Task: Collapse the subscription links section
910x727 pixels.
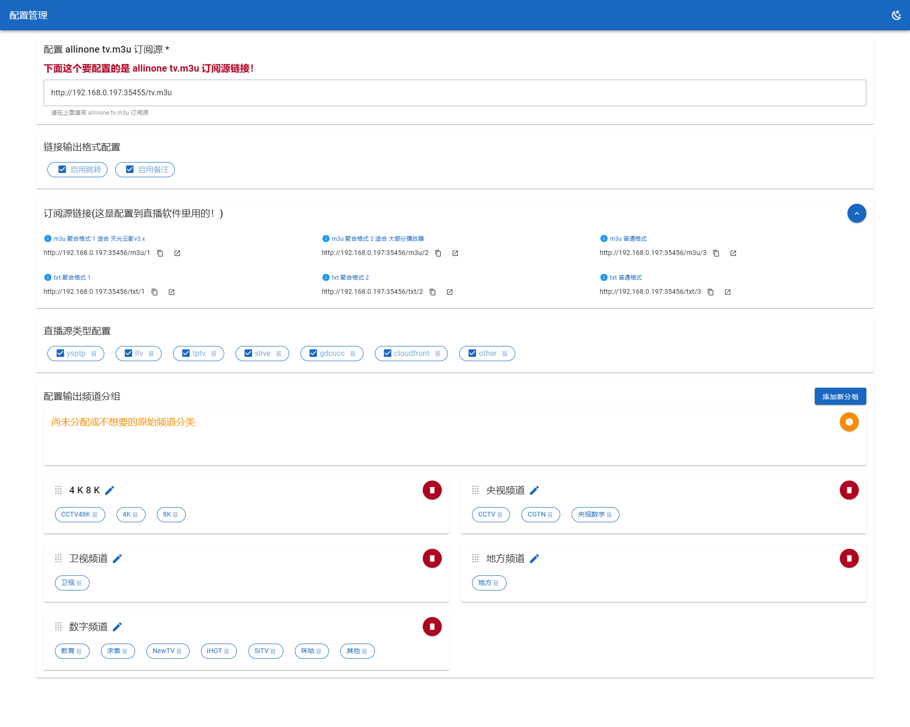Action: [x=856, y=213]
